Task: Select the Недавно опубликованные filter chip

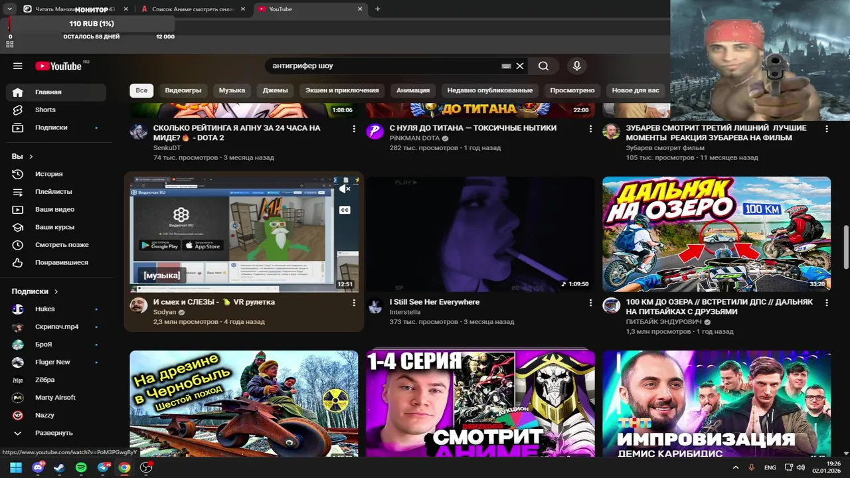Action: 490,90
